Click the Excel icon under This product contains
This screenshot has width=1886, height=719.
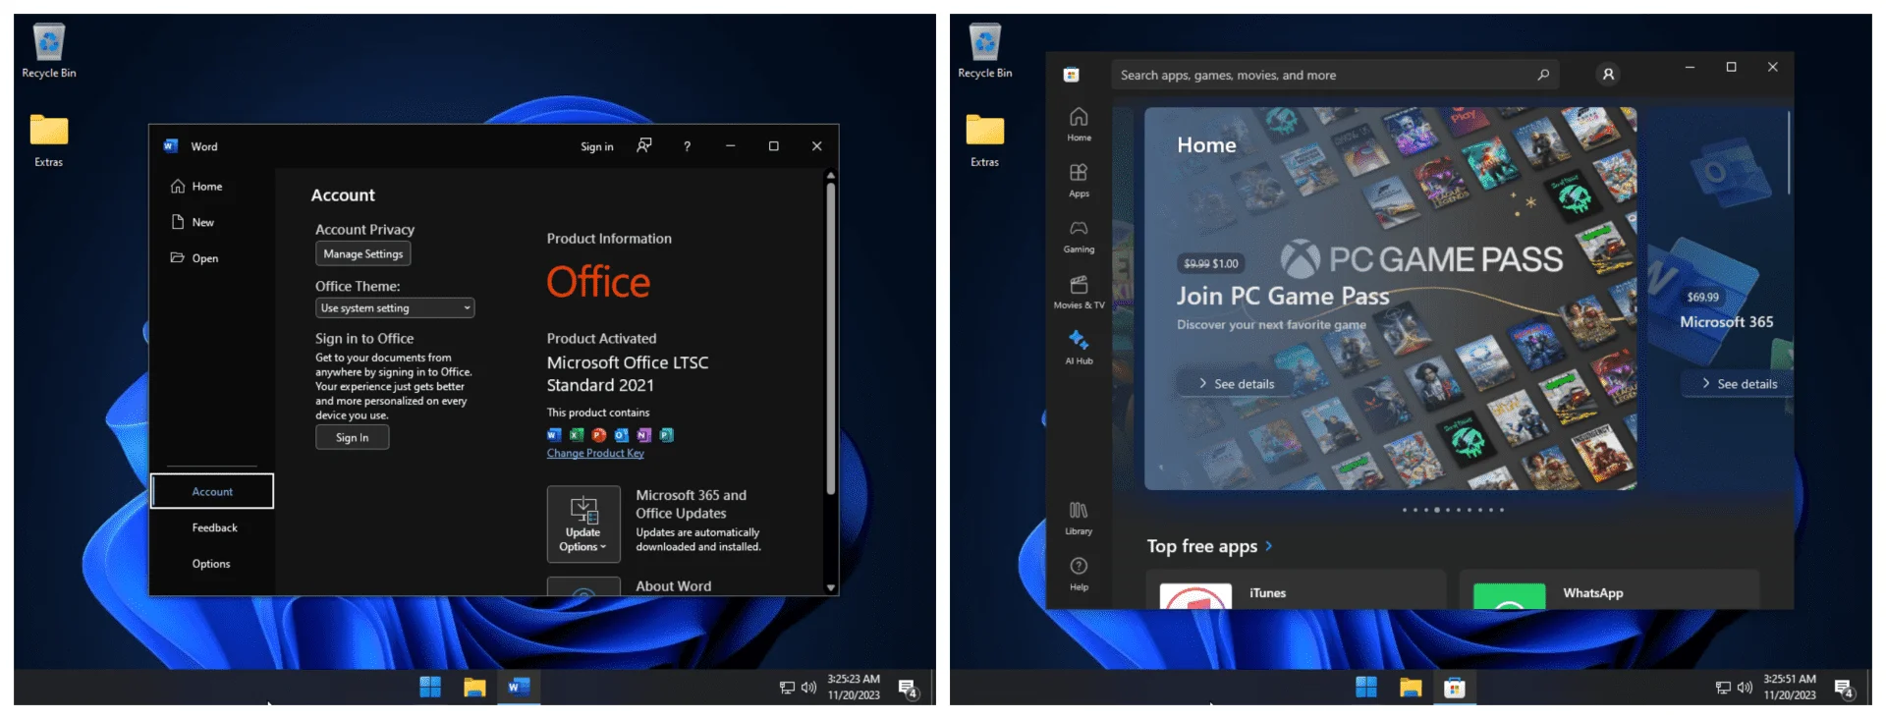[577, 435]
